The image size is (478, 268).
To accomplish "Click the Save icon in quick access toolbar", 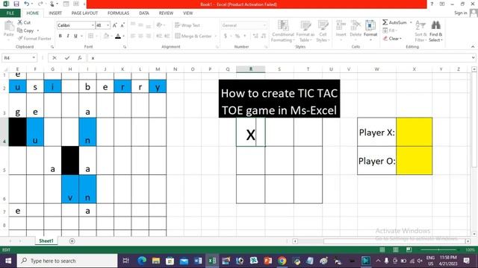I will coord(16,4).
